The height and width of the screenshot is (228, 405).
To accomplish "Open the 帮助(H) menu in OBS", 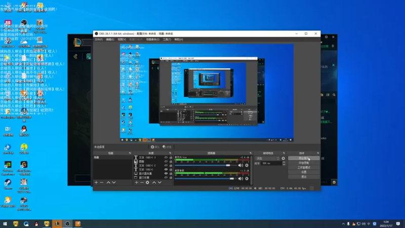I will tap(179, 40).
